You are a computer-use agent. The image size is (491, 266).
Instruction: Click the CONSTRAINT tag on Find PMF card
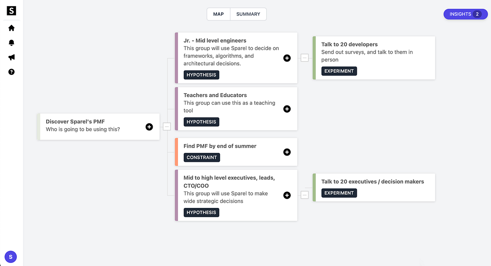pos(202,157)
